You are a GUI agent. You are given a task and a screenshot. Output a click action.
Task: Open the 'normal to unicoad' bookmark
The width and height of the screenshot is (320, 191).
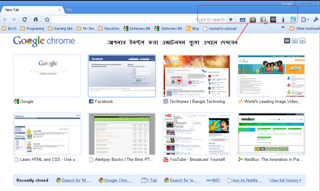220,28
